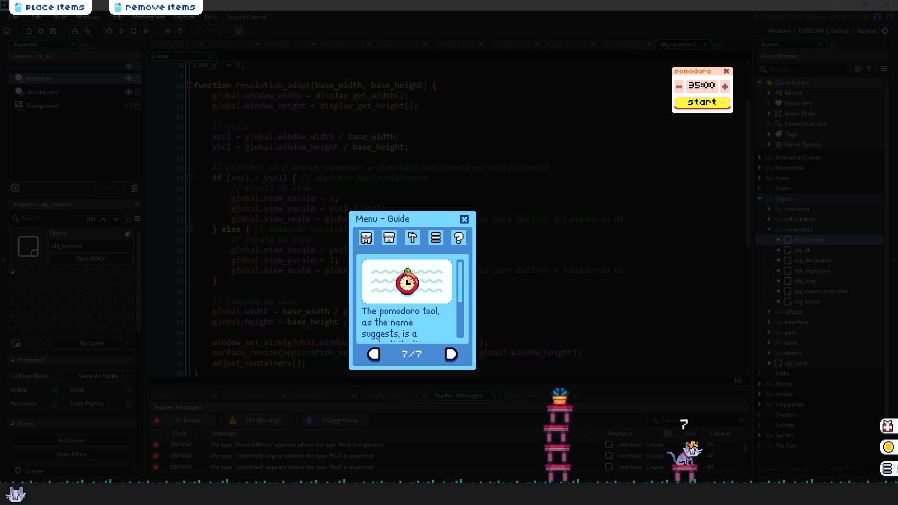Start debugging using the bug toolbar icon
The image size is (898, 505).
(x=109, y=31)
